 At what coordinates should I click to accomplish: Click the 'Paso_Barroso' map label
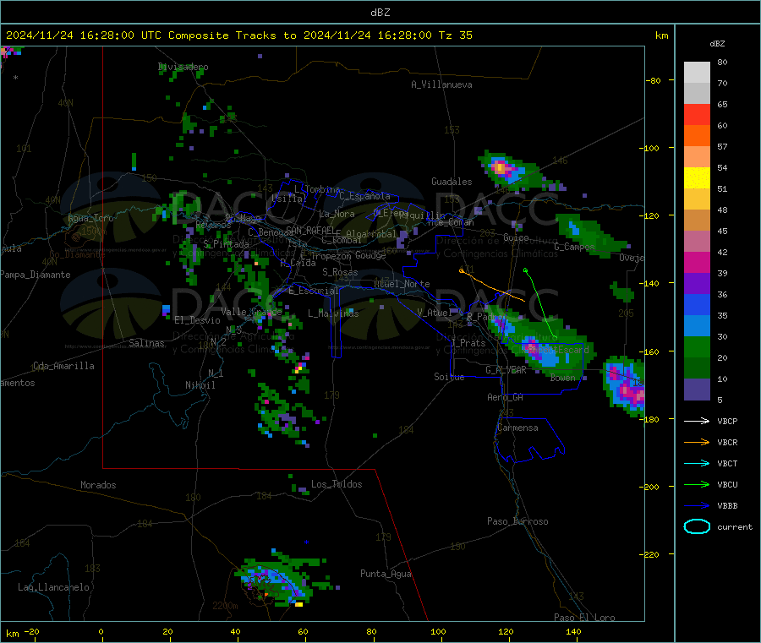(x=517, y=521)
